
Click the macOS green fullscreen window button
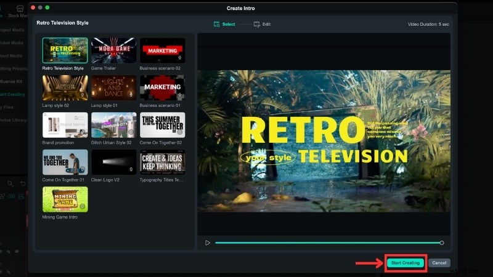coord(48,7)
